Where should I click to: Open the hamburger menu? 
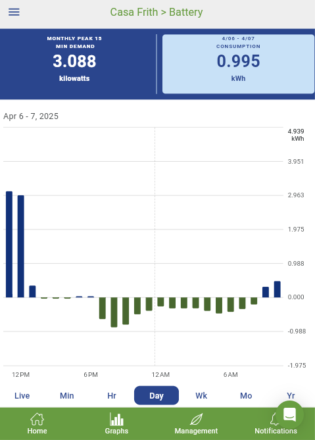coord(14,12)
